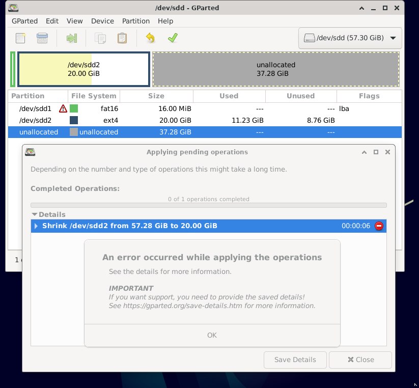Click the Close button in operations dialog

pyautogui.click(x=360, y=359)
